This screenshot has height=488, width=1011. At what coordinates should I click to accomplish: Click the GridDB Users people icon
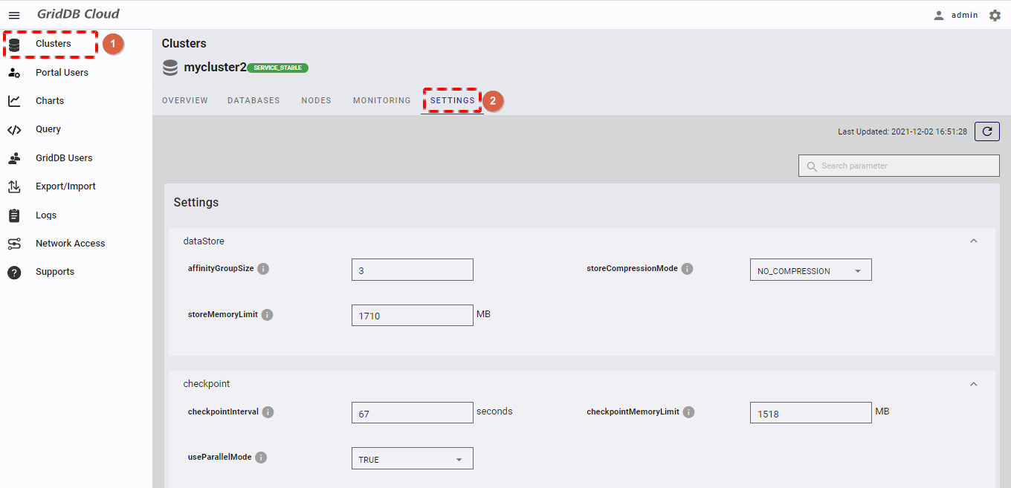(x=14, y=158)
